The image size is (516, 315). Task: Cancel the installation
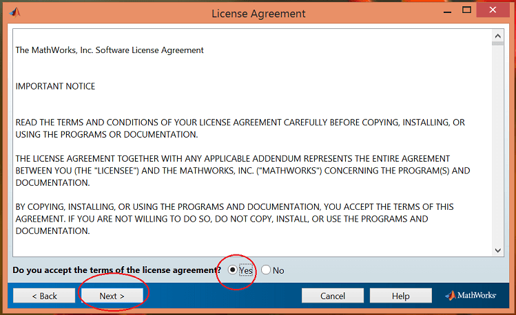click(333, 296)
